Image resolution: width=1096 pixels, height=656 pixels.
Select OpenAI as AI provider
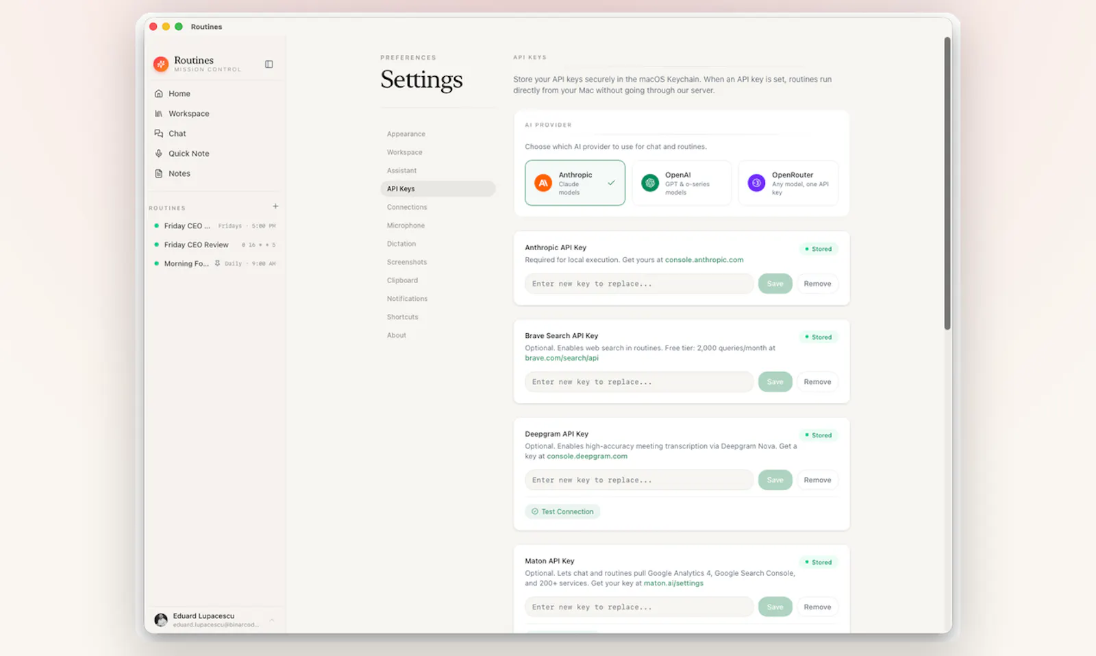(x=682, y=183)
